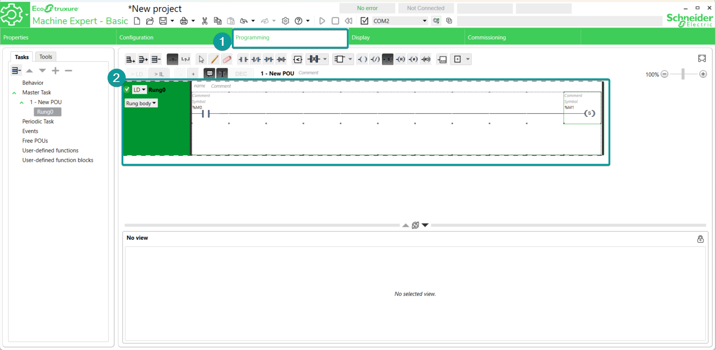Toggle the checkbox beside the COM2 selector

coord(365,21)
